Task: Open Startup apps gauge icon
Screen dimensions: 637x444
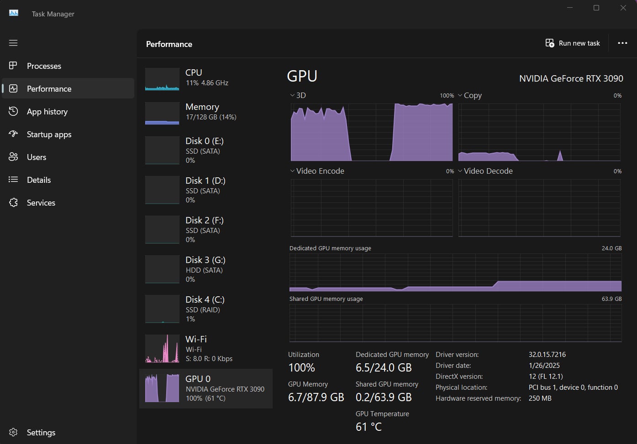Action: [x=13, y=134]
